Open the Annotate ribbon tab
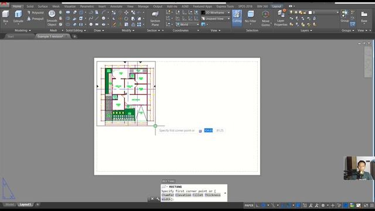Image resolution: width=375 pixels, height=211 pixels. click(x=116, y=6)
